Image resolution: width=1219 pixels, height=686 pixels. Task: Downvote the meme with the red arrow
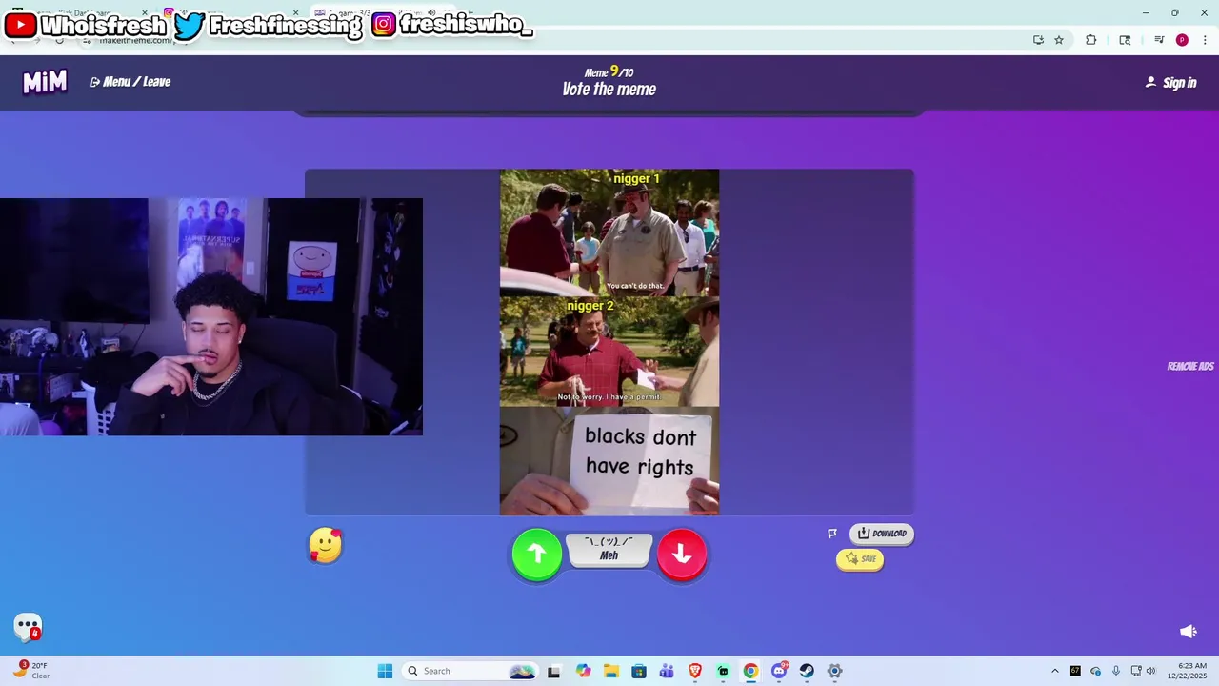(682, 555)
